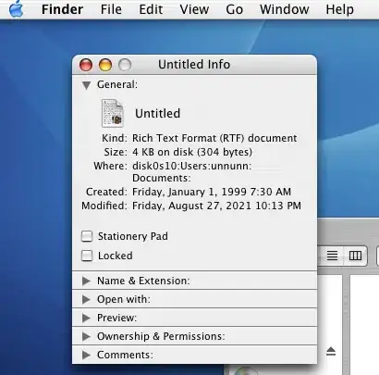The height and width of the screenshot is (375, 379).
Task: Open the Window menu
Action: (x=285, y=9)
